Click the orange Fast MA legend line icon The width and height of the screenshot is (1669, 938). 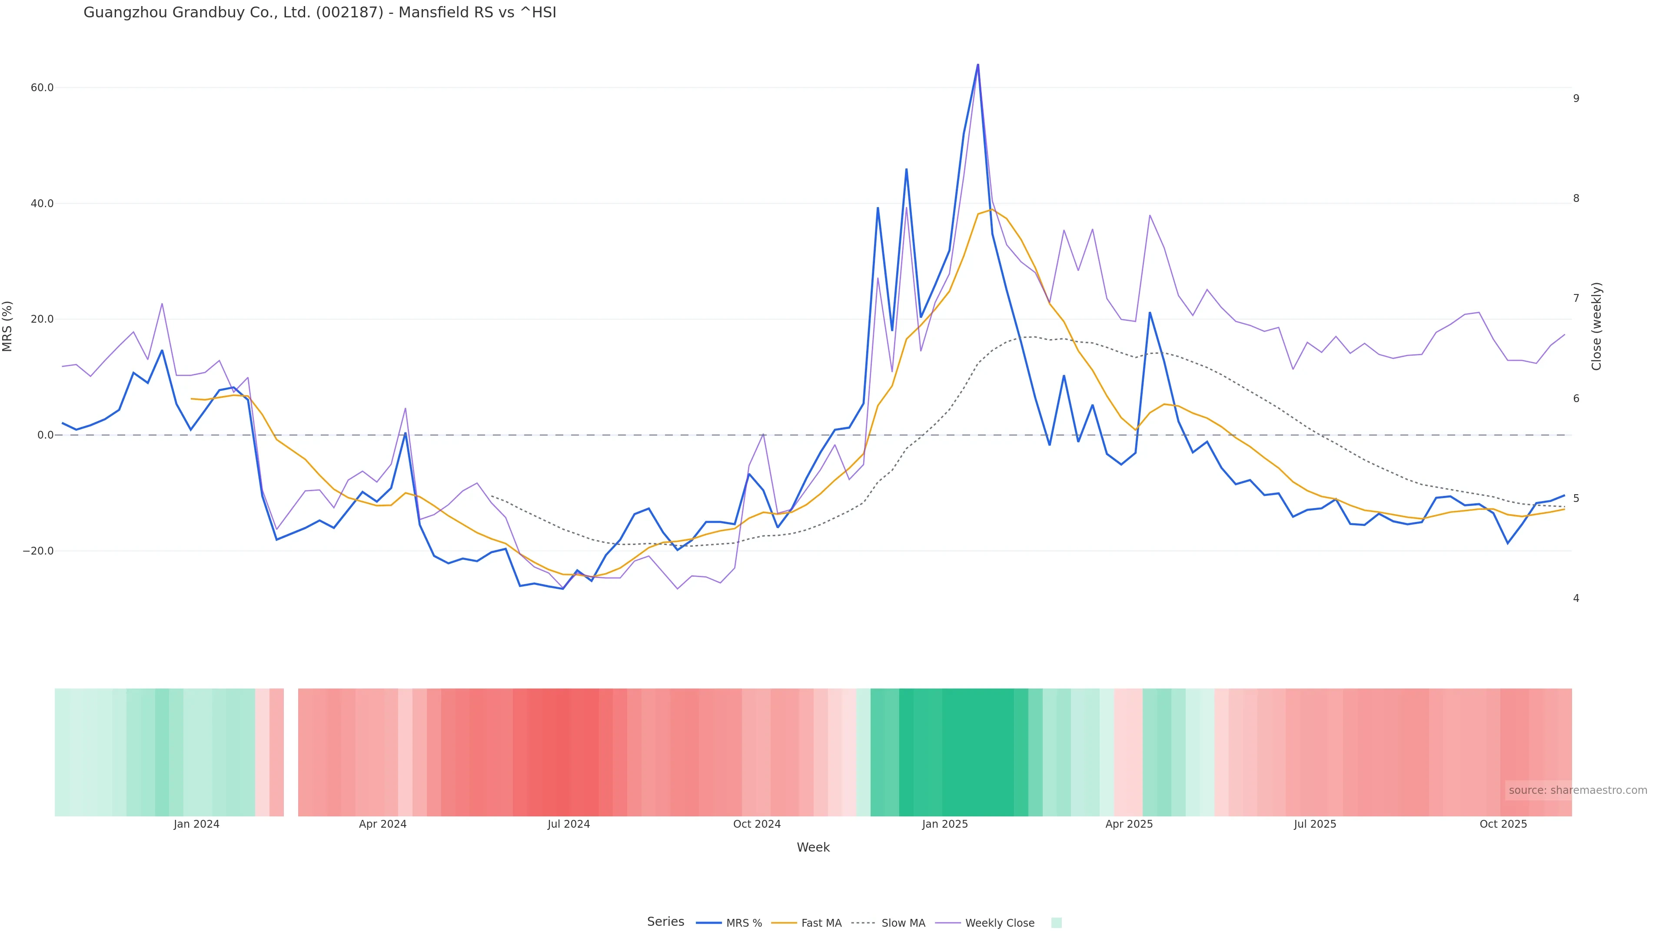click(784, 923)
